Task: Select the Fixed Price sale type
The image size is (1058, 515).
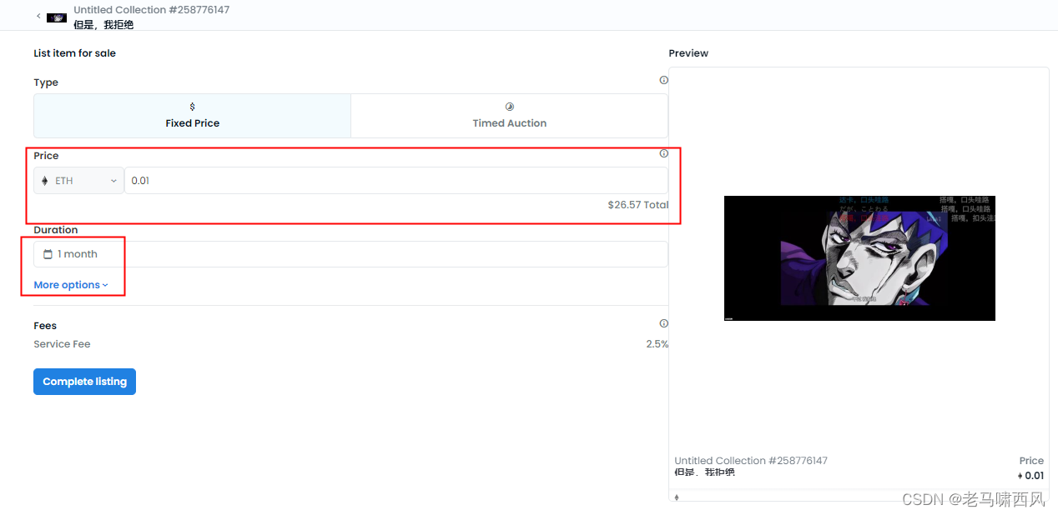Action: click(x=192, y=116)
